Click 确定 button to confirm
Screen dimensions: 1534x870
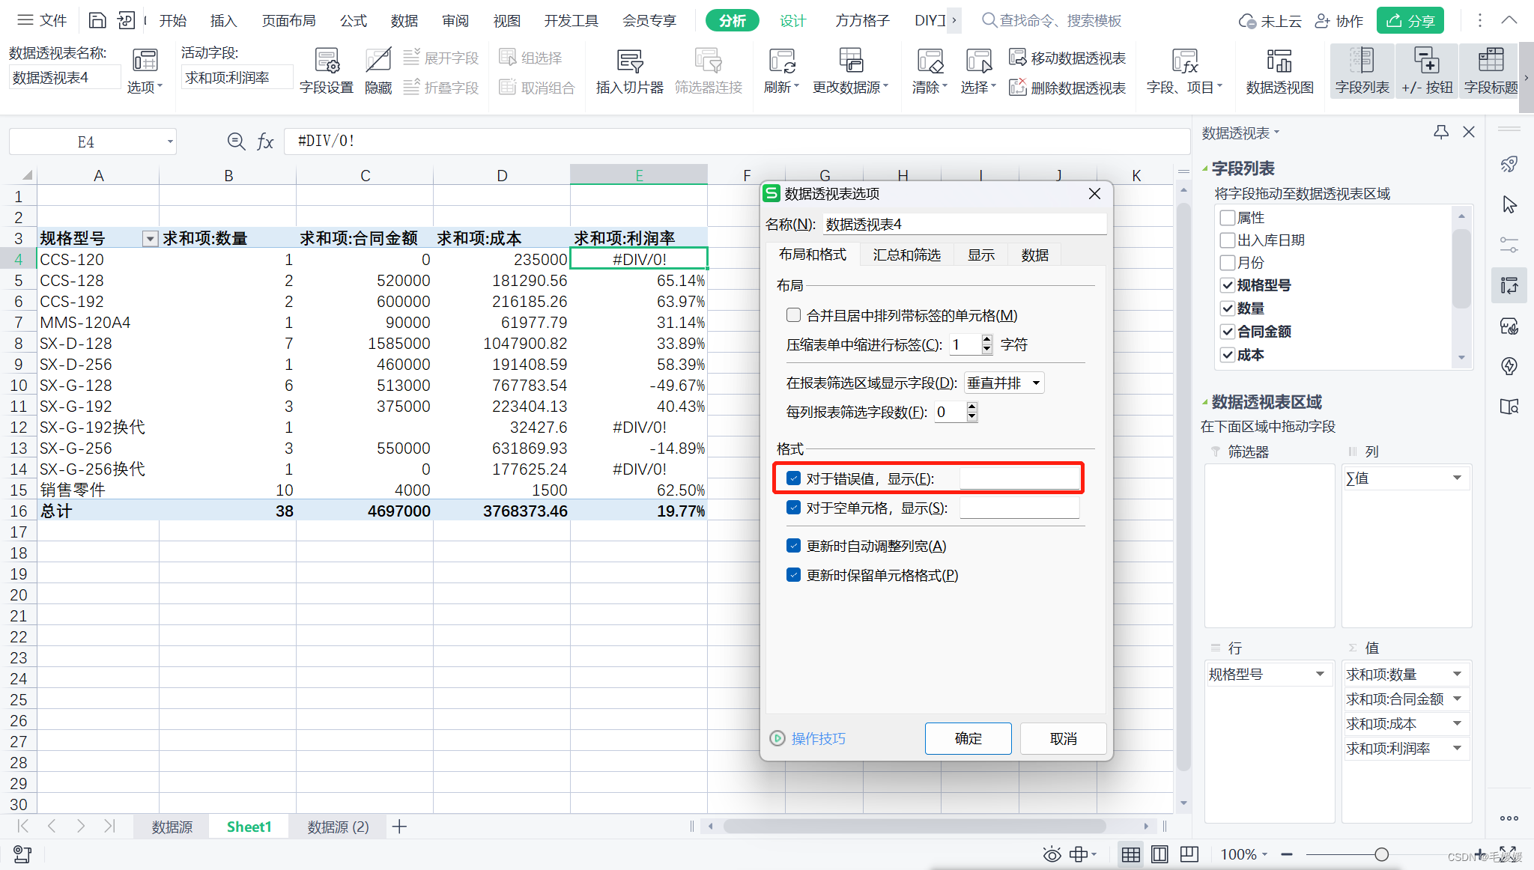(967, 737)
